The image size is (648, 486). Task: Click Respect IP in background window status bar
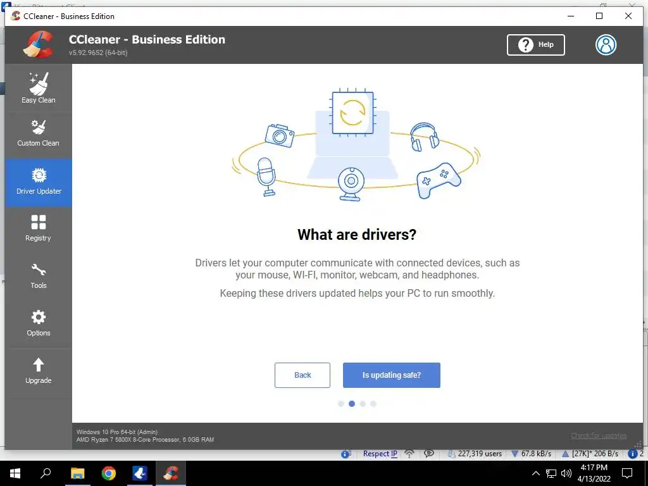pyautogui.click(x=380, y=454)
